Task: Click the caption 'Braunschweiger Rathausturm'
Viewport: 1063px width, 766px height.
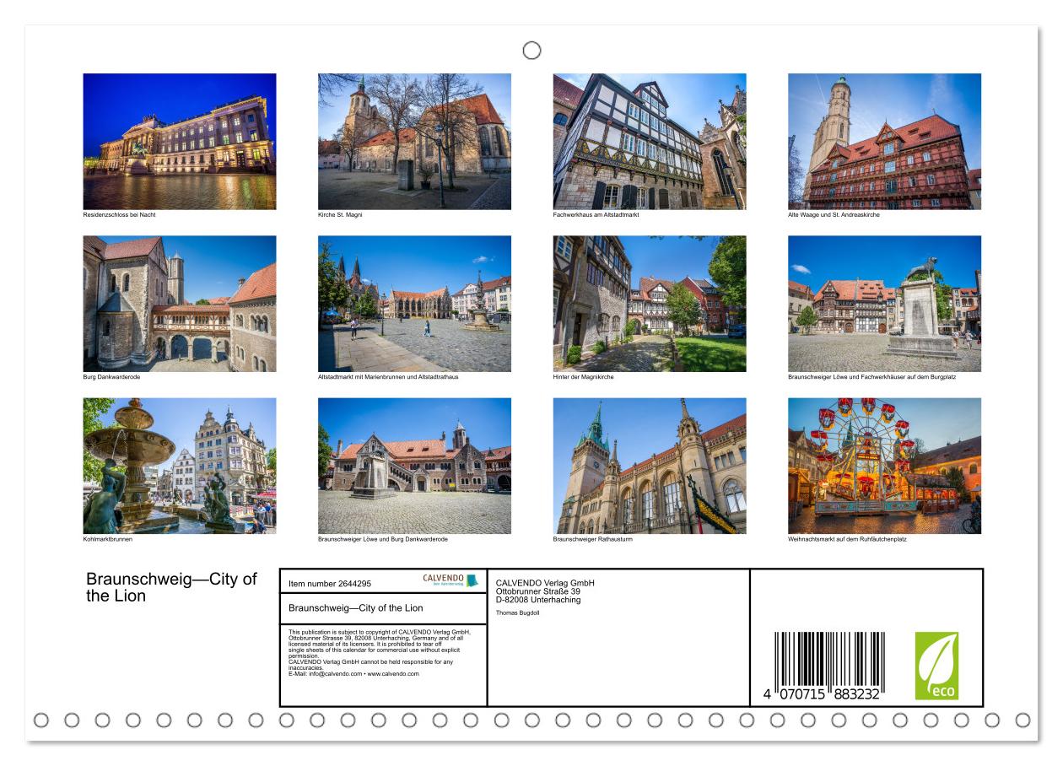Action: 593,539
